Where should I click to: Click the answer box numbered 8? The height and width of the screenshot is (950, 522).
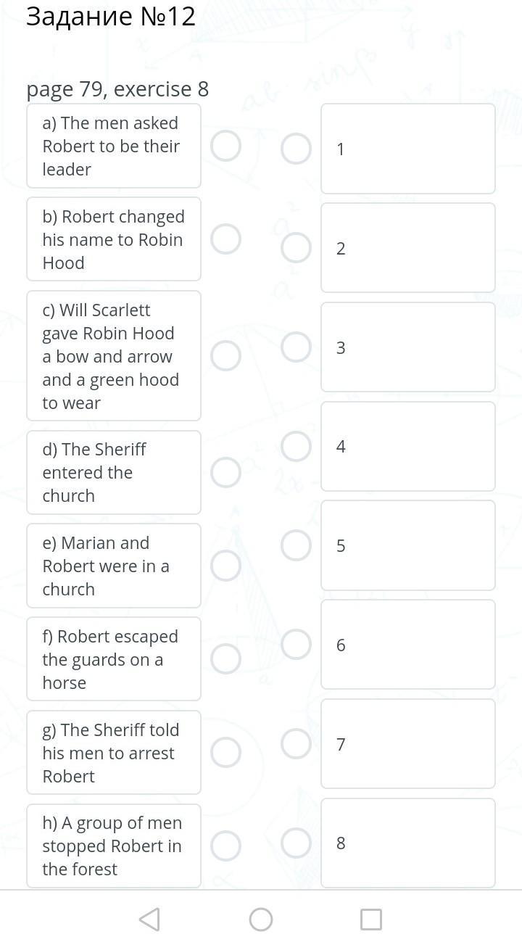coord(407,843)
